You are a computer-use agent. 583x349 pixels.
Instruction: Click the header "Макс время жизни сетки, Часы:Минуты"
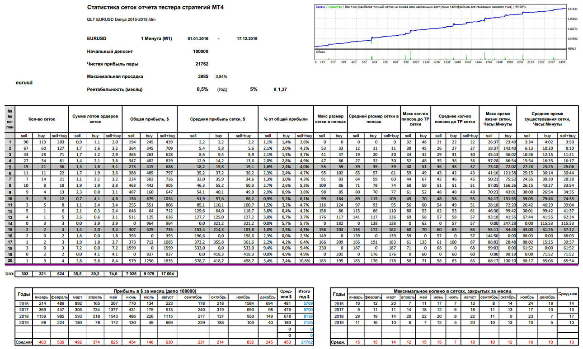tap(497, 119)
